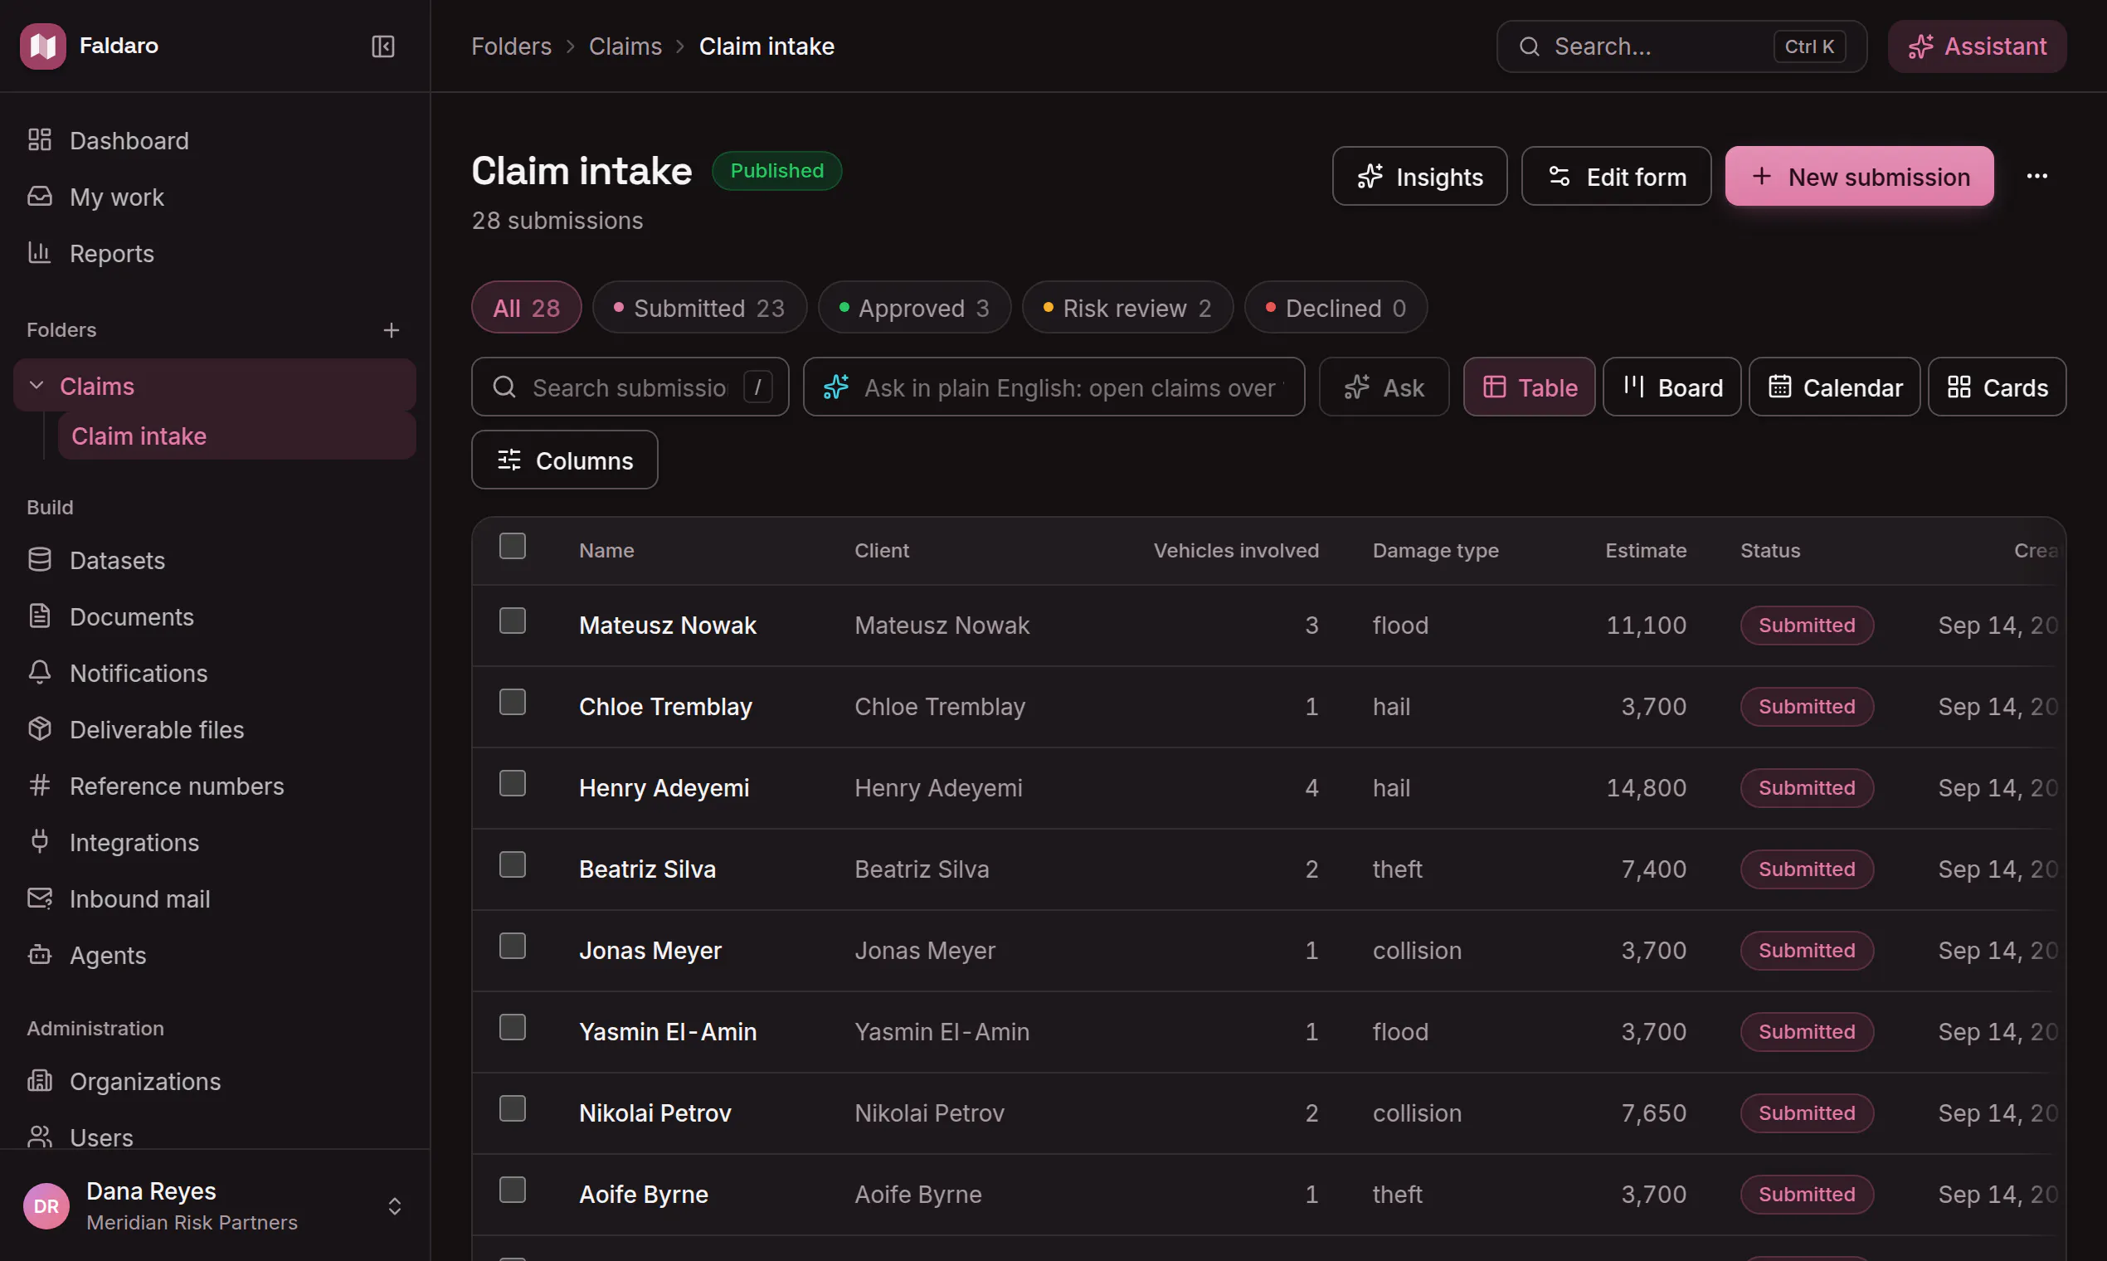Viewport: 2107px width, 1261px height.
Task: Sort by Vehicles involved column header
Action: (x=1235, y=550)
